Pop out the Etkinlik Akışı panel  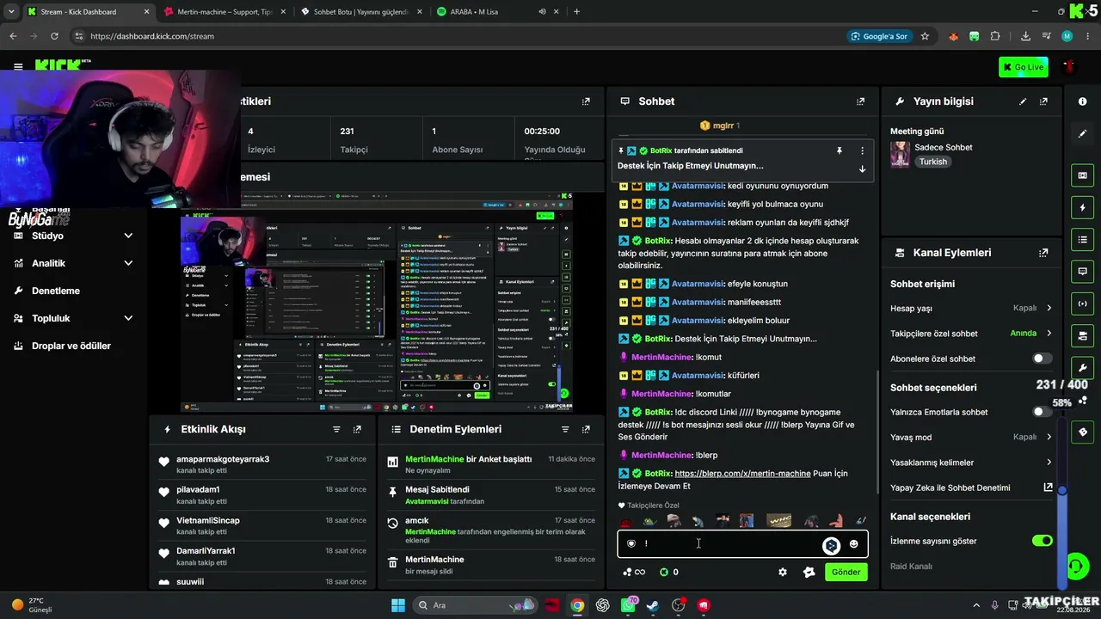coord(357,429)
